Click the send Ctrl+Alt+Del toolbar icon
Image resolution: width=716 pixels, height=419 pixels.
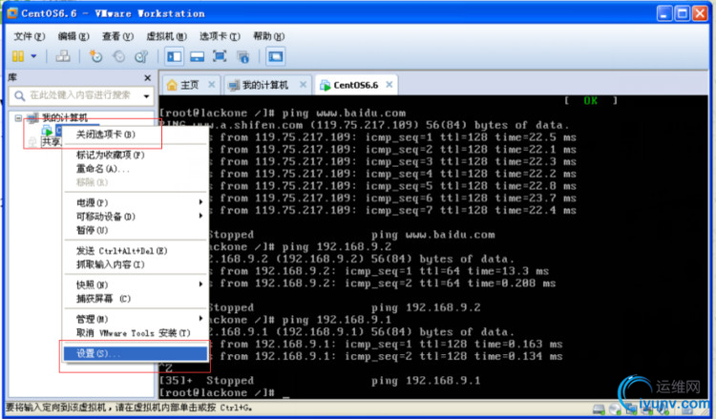pyautogui.click(x=63, y=56)
